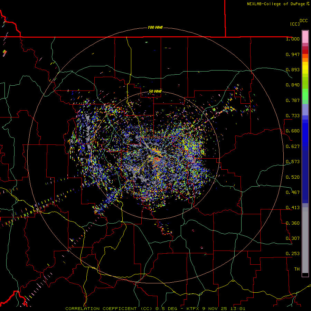311x311 pixels.
Task: Click the red segment of the color bar
Action: click(x=305, y=52)
